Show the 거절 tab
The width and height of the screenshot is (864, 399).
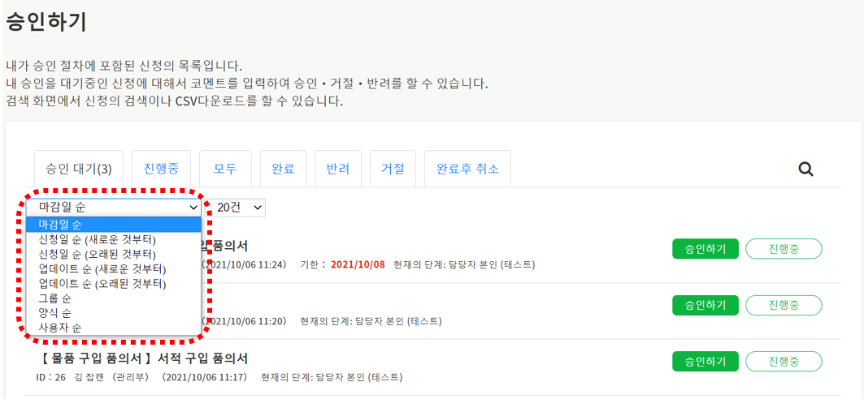coord(393,169)
